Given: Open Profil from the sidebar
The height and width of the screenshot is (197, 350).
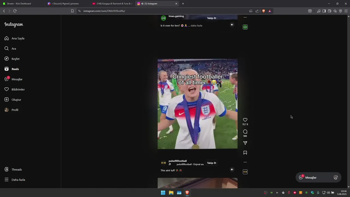Looking at the screenshot, I should (x=11, y=110).
